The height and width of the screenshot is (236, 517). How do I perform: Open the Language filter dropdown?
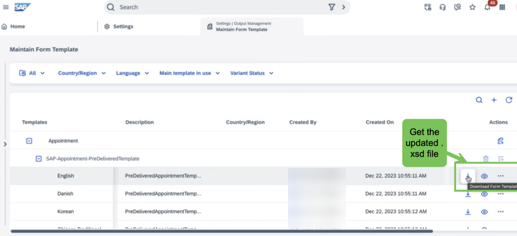coord(132,73)
